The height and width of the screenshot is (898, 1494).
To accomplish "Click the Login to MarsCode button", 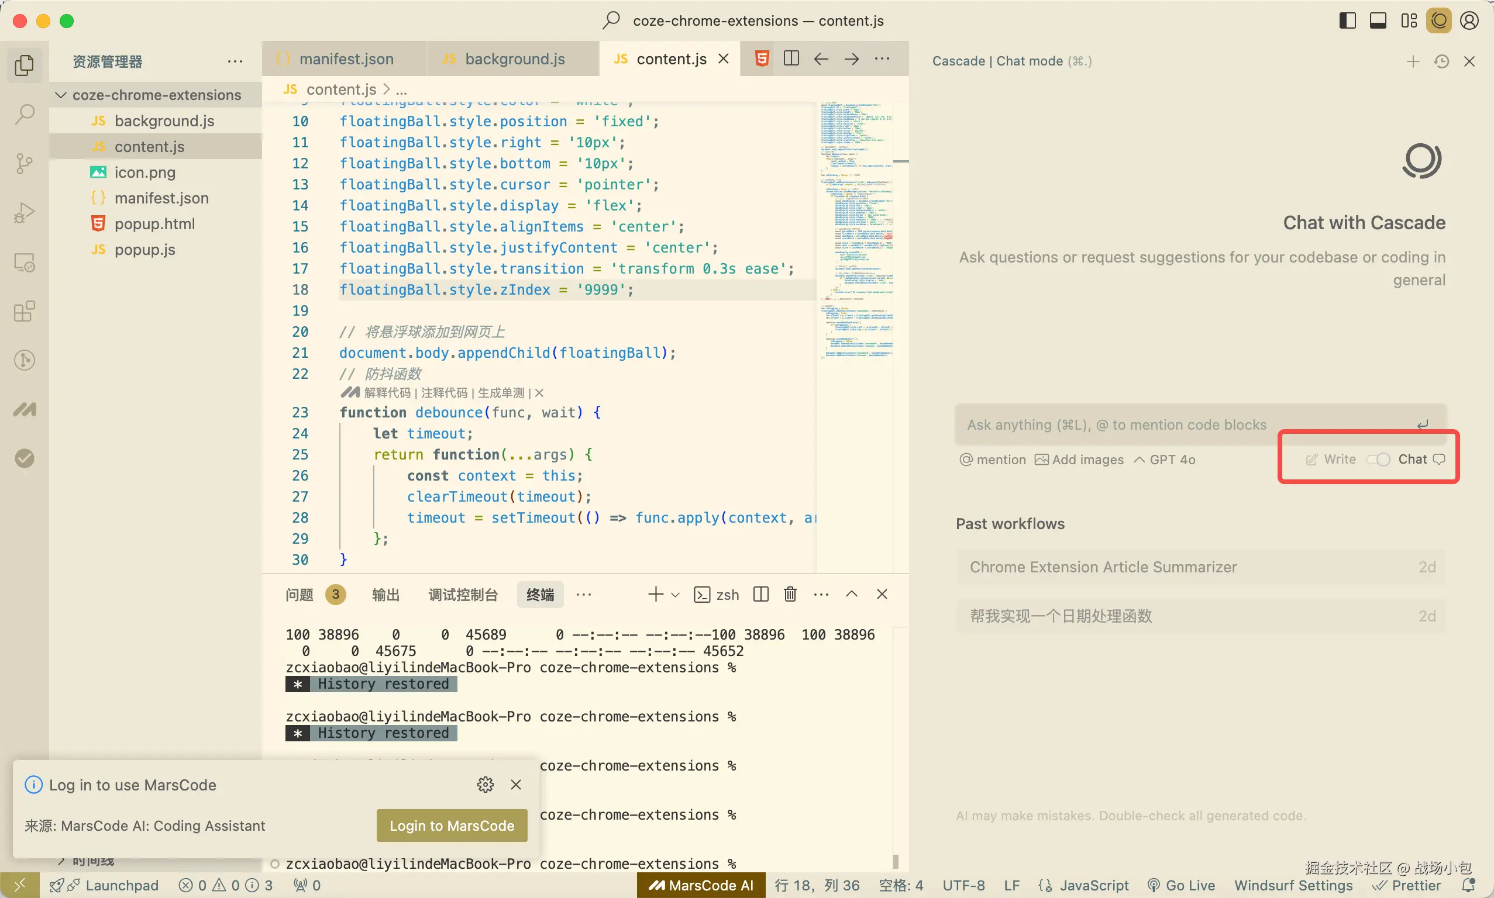I will point(452,826).
